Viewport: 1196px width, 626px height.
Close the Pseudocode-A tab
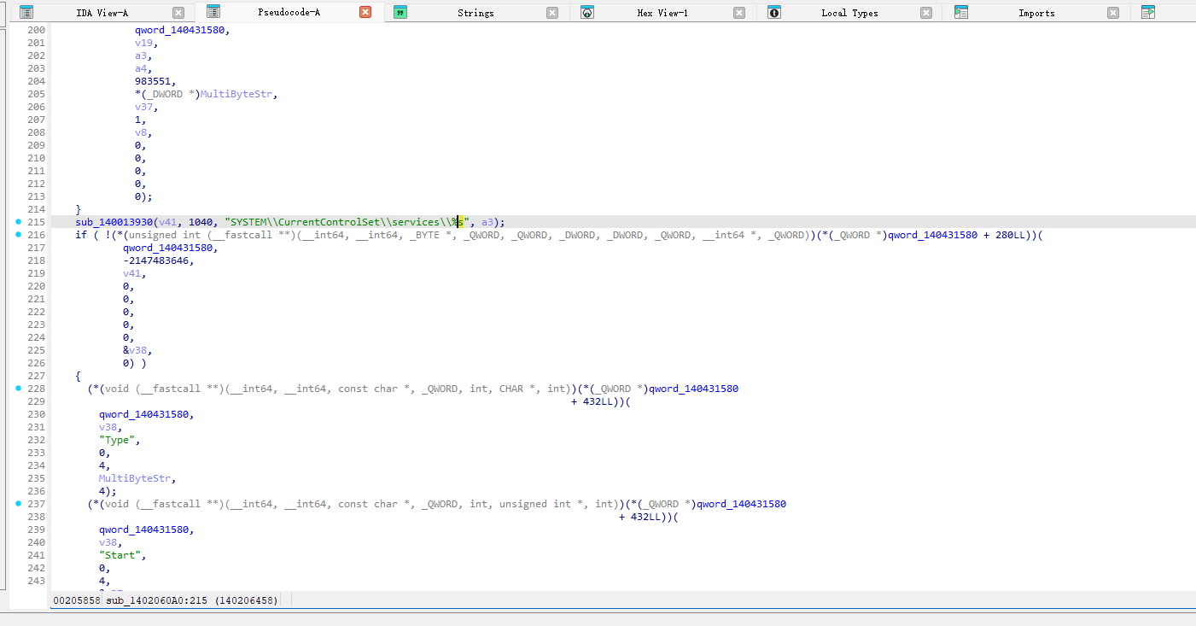pyautogui.click(x=365, y=12)
